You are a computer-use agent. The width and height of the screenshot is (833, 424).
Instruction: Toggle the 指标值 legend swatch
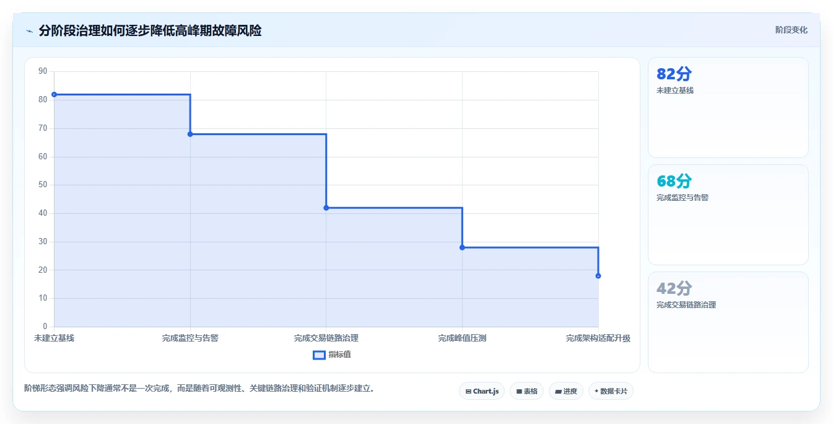[319, 355]
